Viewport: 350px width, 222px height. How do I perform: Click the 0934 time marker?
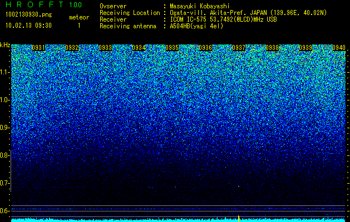[x=139, y=48]
